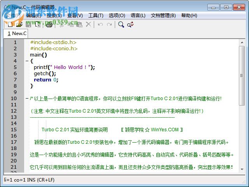Image resolution: width=249 pixels, height=187 pixels.
Task: Click the vertical scrollbar thumb
Action: pyautogui.click(x=242, y=76)
